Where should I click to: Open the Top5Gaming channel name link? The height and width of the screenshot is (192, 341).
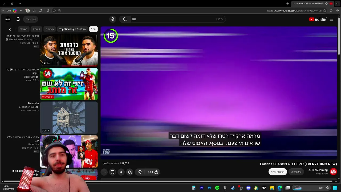(x=319, y=170)
